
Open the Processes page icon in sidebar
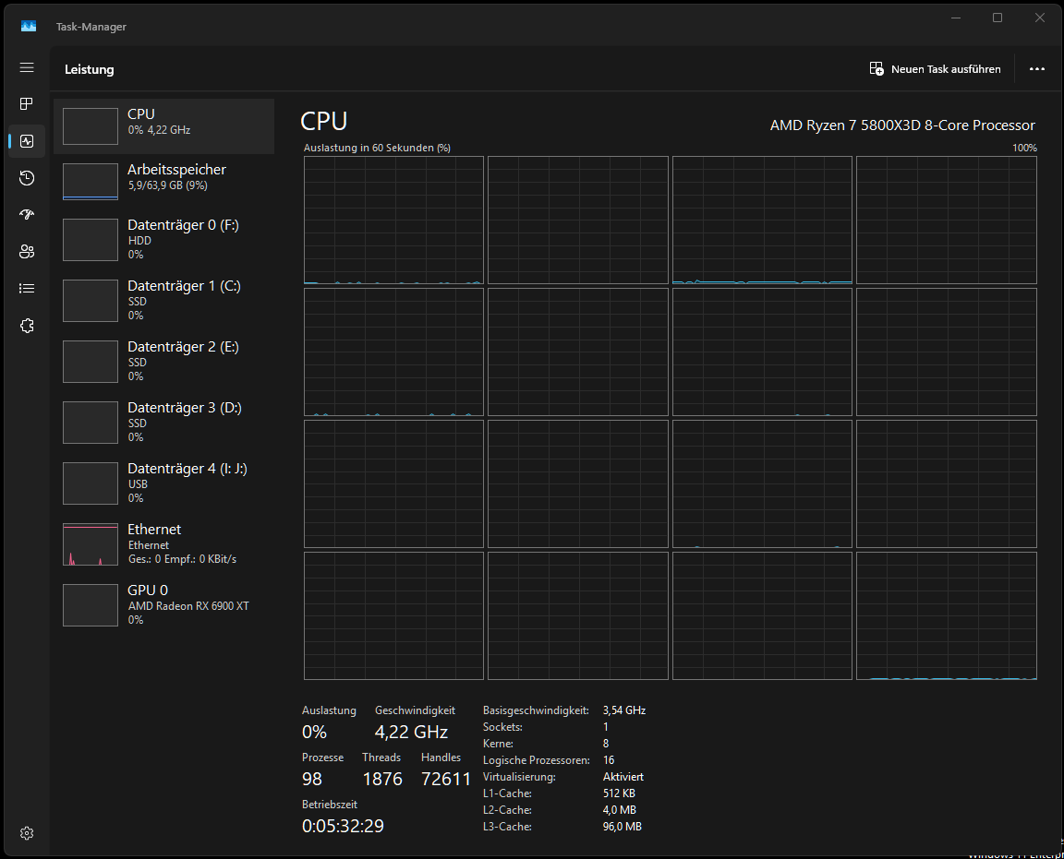point(27,103)
